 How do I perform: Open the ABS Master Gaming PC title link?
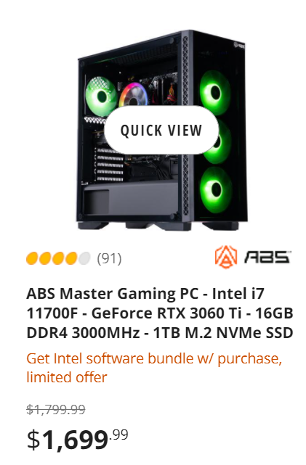click(160, 313)
